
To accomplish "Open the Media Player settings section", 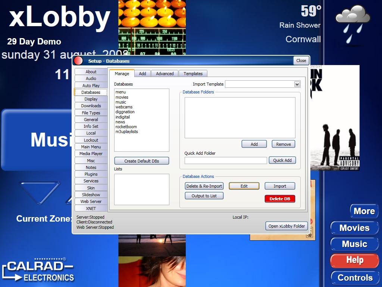I will (x=91, y=154).
